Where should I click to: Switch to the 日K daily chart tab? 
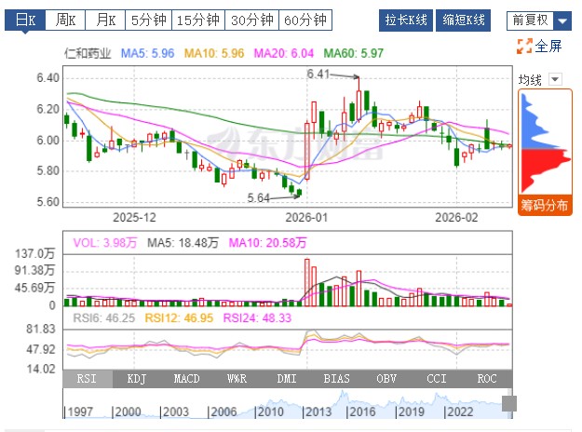pyautogui.click(x=25, y=20)
